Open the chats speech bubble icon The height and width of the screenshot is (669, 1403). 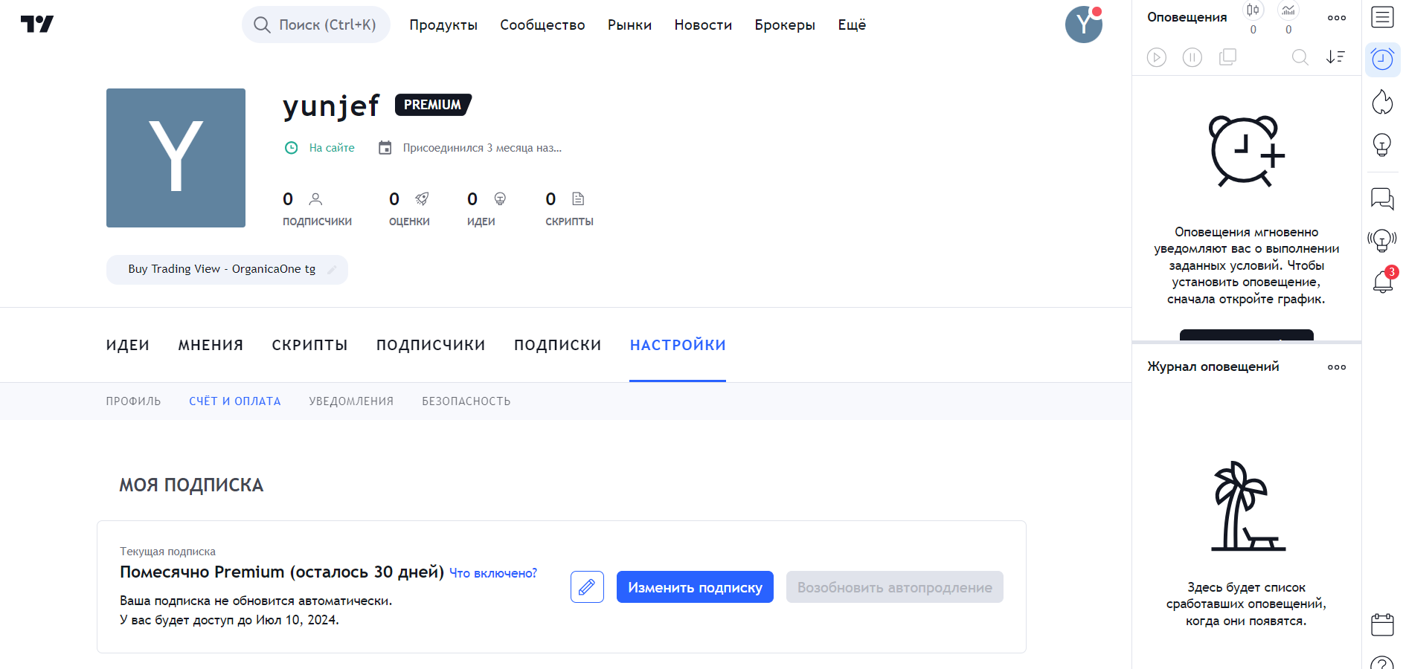tap(1382, 198)
